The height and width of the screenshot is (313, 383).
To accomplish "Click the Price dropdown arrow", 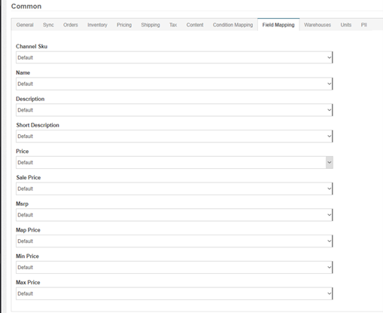I will pos(330,162).
